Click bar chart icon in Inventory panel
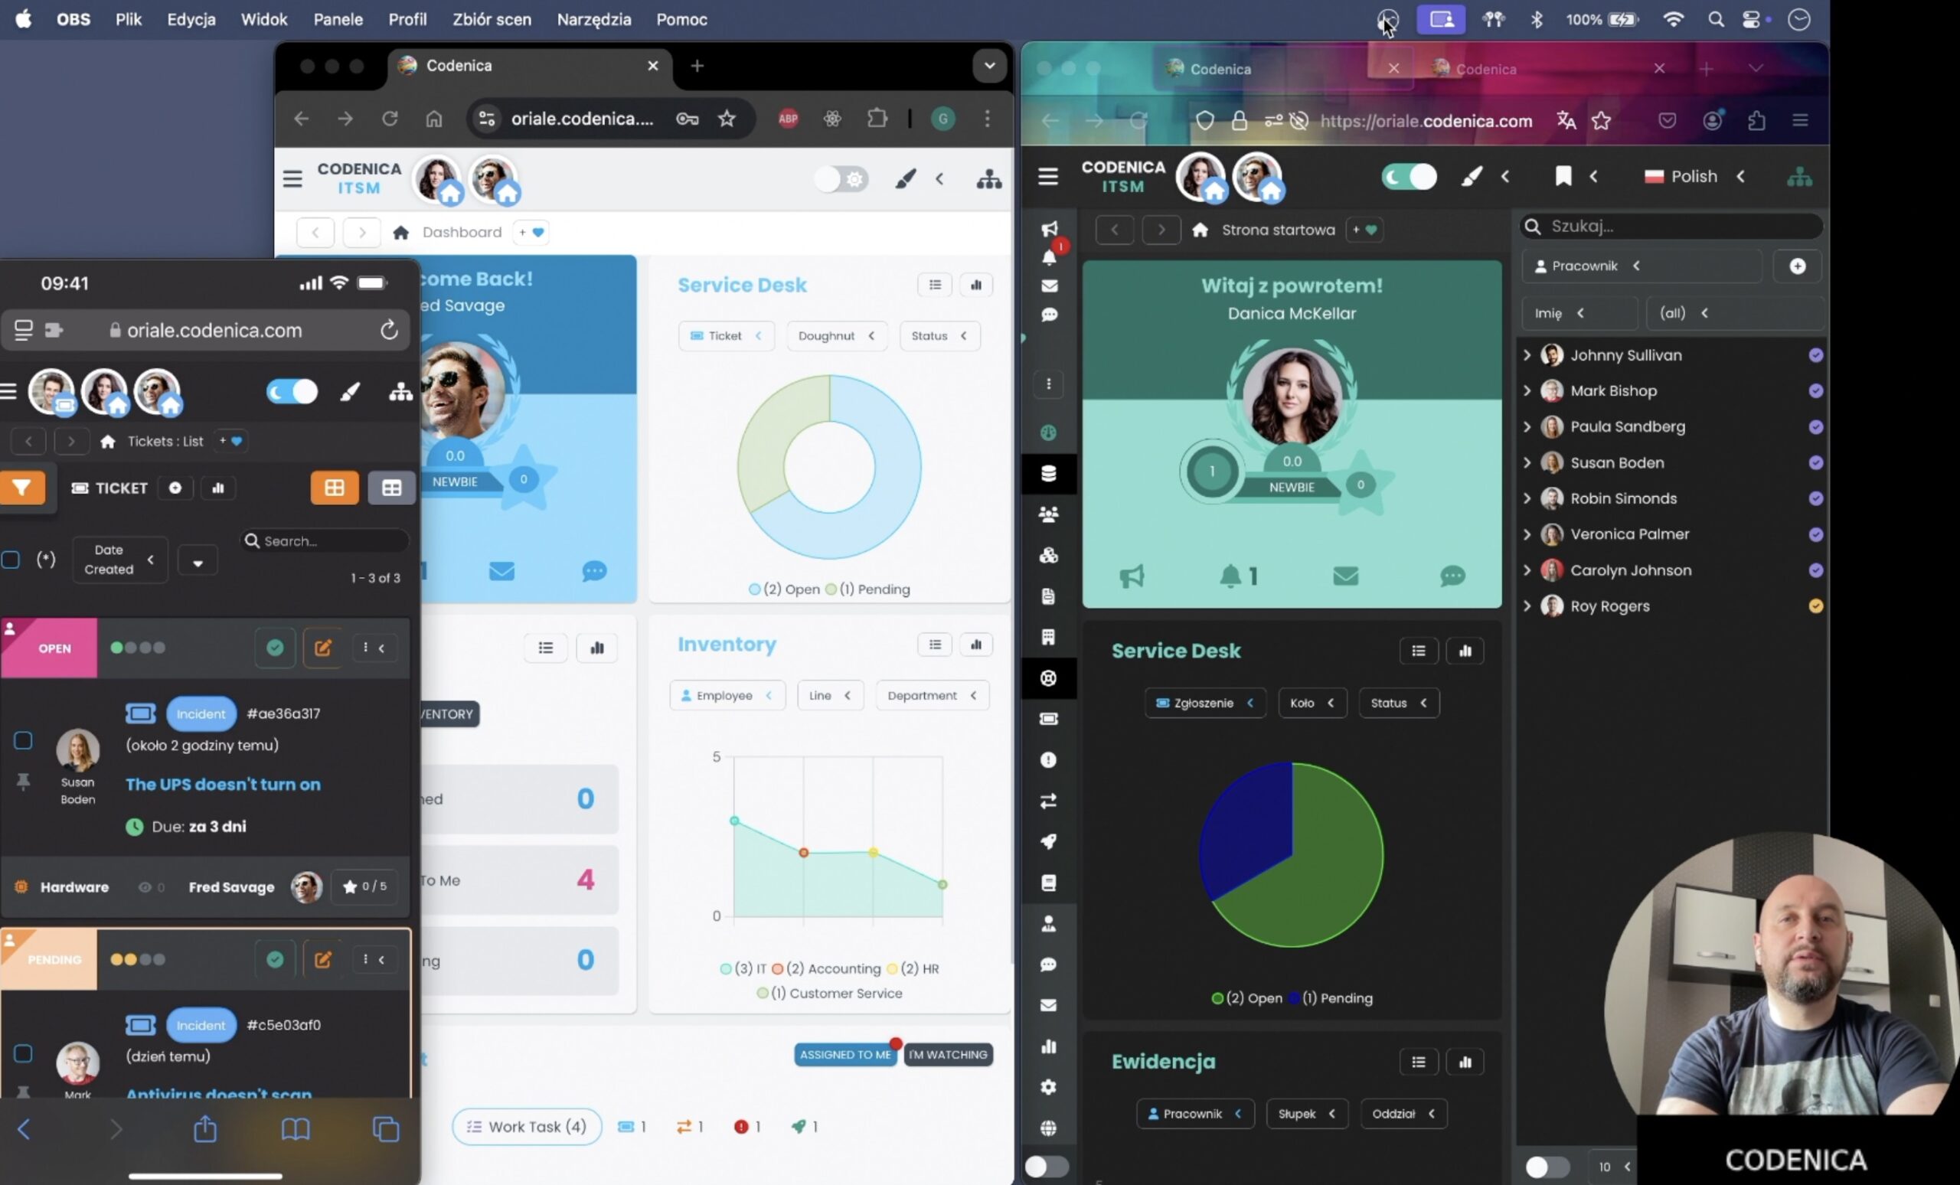The height and width of the screenshot is (1185, 1960). click(976, 645)
